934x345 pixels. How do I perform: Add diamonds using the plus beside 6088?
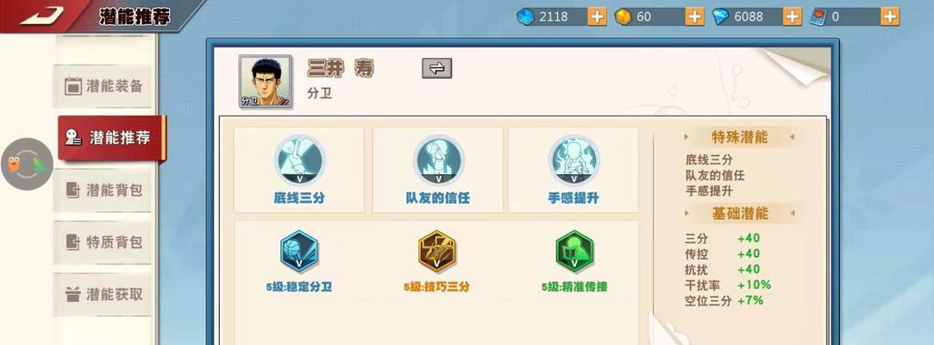(793, 16)
